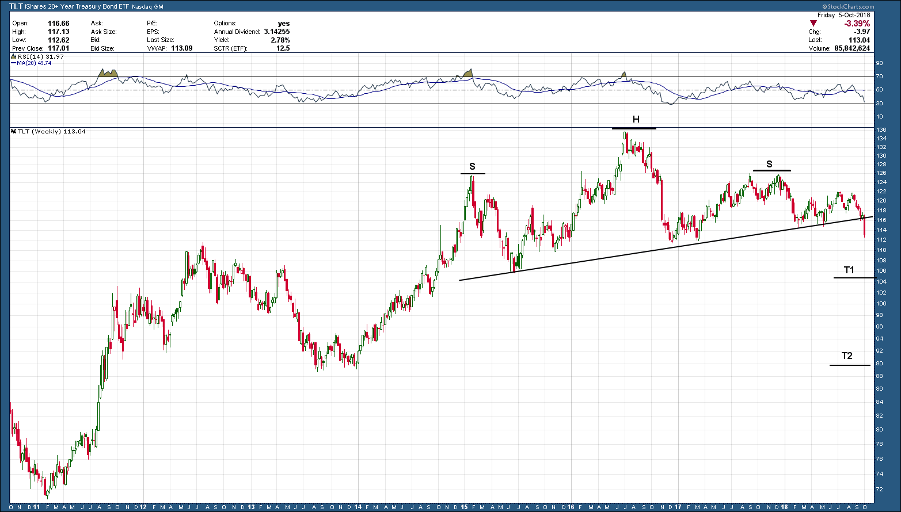Click the price axis label 72
This screenshot has height=512, width=901.
pos(880,490)
